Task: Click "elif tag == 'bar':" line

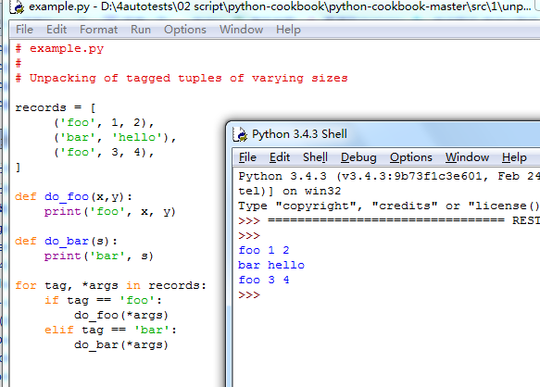Action: pos(110,331)
